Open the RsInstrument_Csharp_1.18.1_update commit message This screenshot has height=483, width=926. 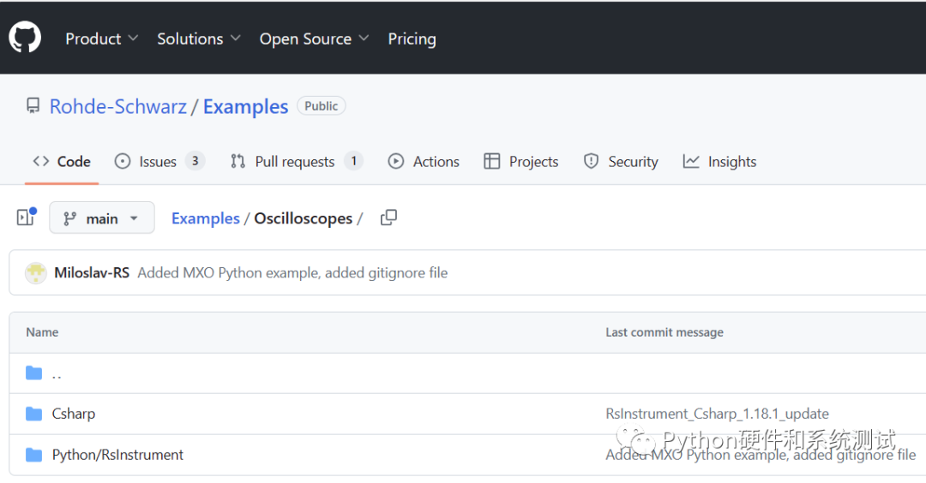coord(717,414)
